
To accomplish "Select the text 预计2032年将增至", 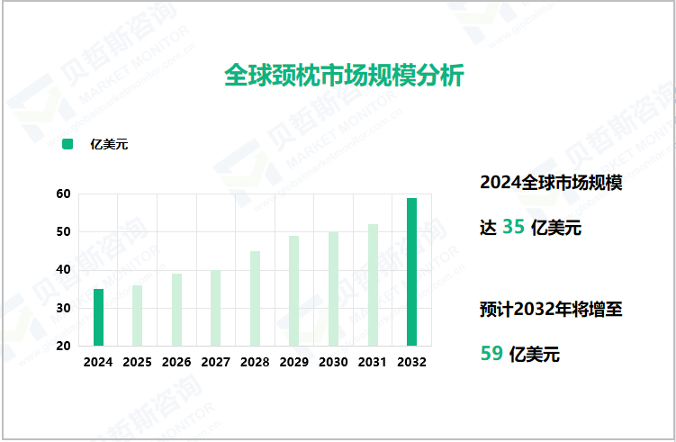I will (x=551, y=309).
